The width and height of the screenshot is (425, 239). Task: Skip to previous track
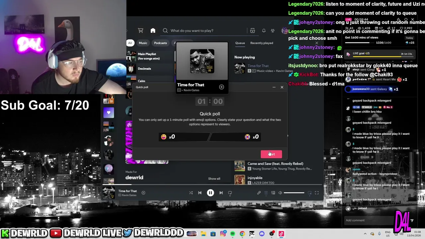tap(200, 193)
